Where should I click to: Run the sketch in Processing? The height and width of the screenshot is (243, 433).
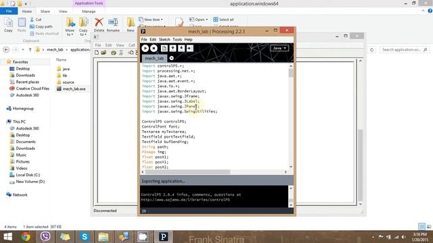(x=145, y=48)
